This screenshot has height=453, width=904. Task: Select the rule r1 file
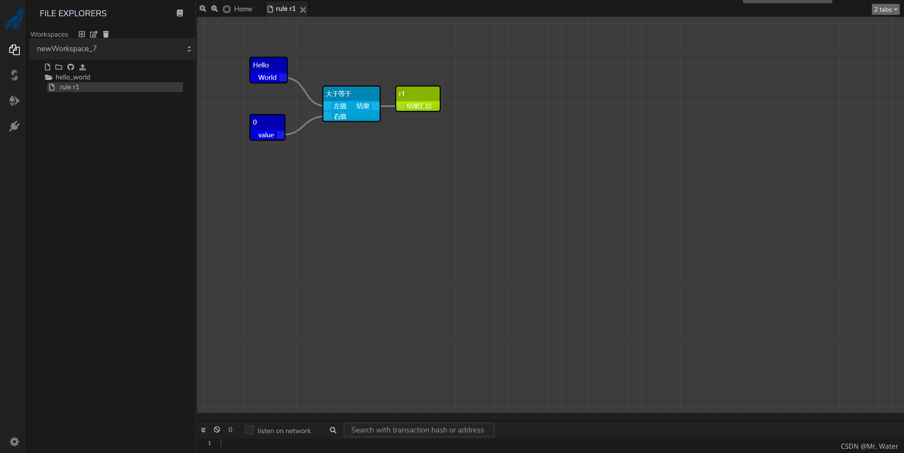(x=70, y=87)
